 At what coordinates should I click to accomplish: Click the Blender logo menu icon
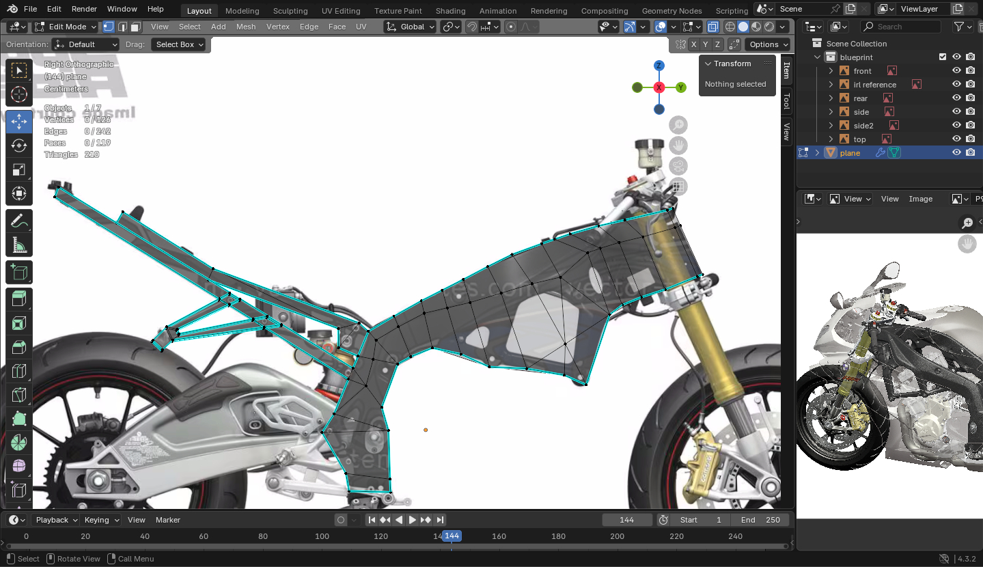[x=11, y=9]
